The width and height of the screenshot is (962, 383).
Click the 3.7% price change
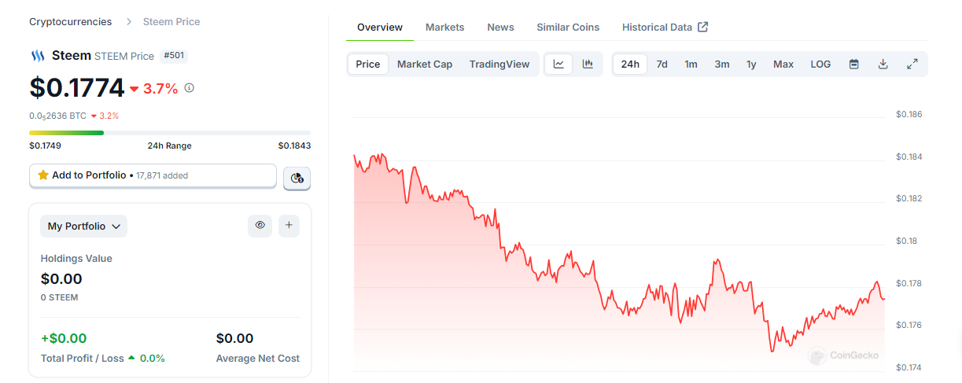[x=154, y=89]
